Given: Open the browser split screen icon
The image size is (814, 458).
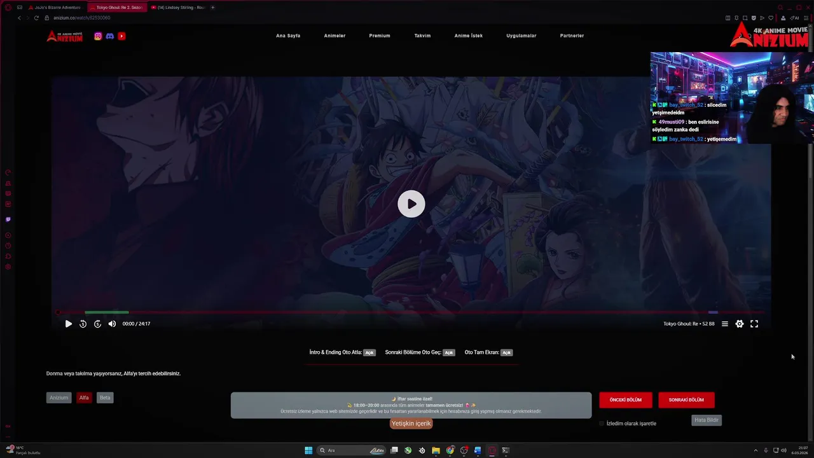Looking at the screenshot, I should pyautogui.click(x=728, y=18).
